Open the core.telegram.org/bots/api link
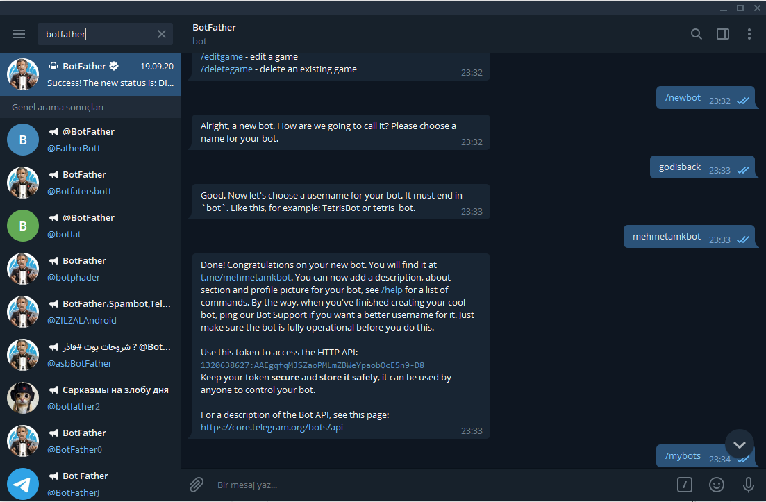This screenshot has height=502, width=766. 272,428
